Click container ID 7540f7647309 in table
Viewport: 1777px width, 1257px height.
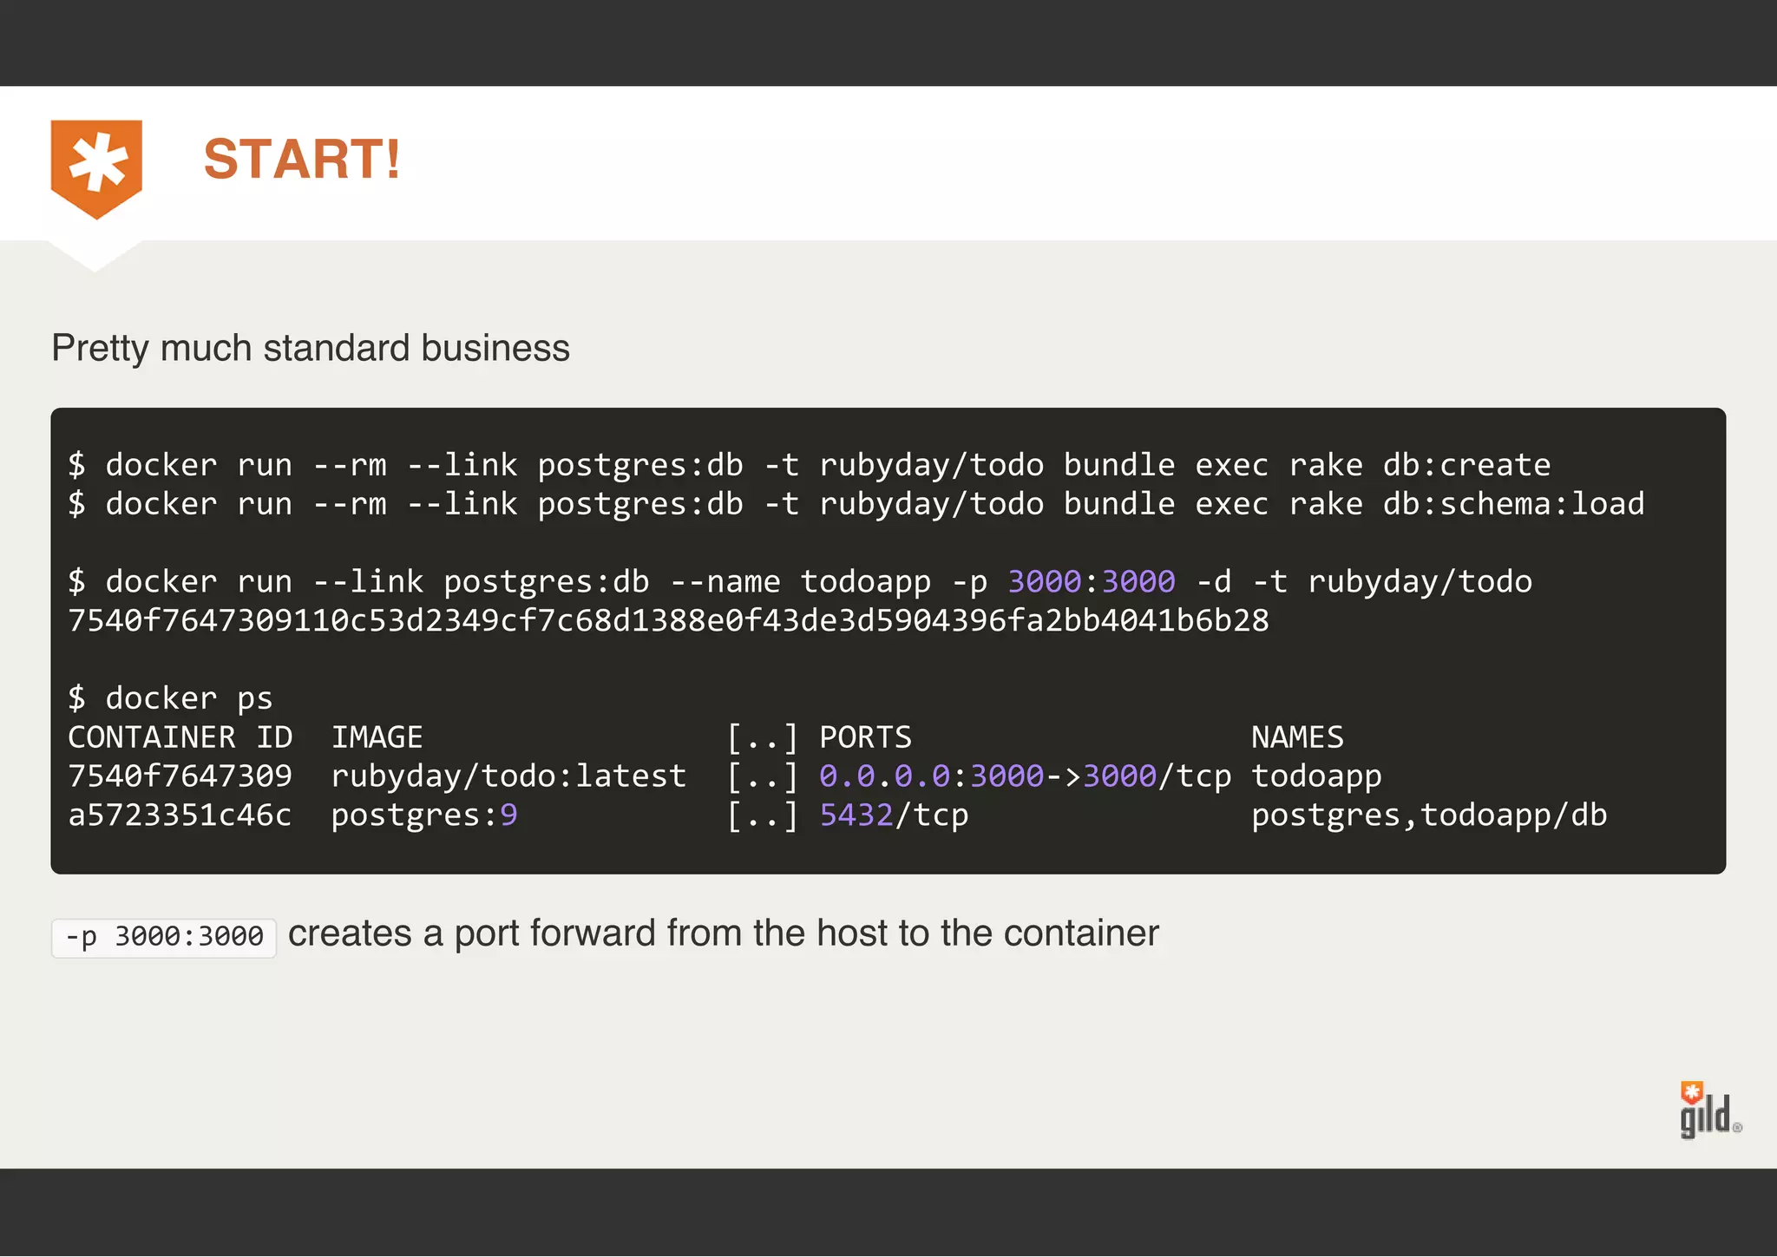pos(180,776)
